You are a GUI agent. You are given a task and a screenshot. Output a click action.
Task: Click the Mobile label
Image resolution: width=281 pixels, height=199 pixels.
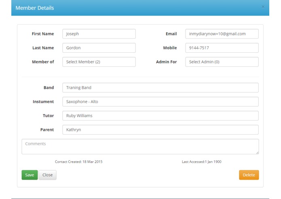click(170, 48)
